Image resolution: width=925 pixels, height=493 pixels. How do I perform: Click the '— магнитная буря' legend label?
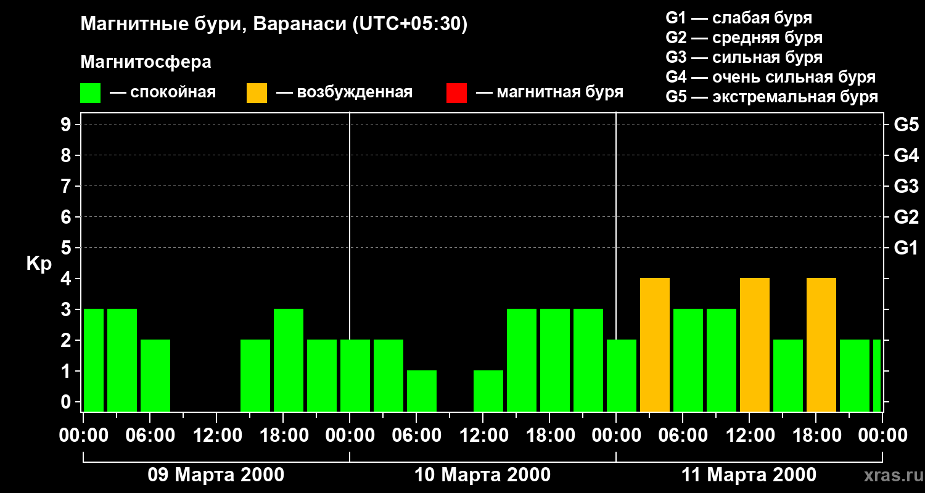tap(549, 92)
